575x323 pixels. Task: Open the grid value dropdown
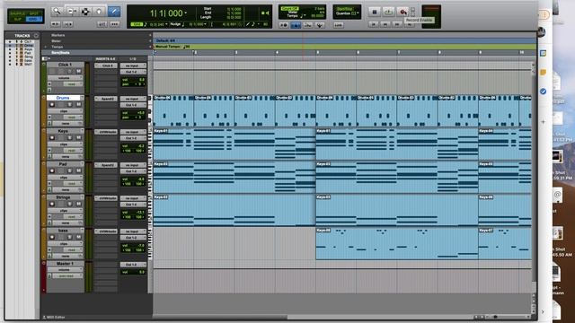pos(166,24)
